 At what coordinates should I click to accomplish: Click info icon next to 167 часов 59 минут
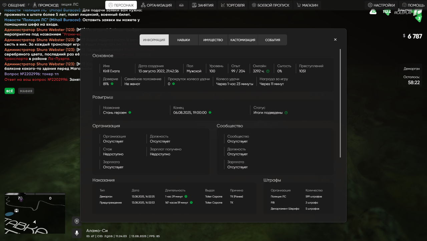click(191, 202)
